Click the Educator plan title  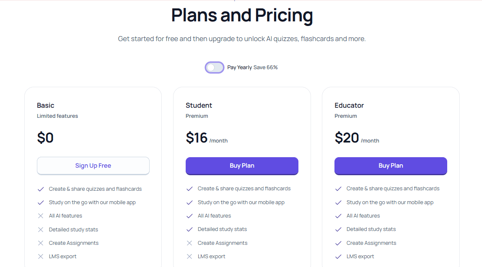click(349, 105)
